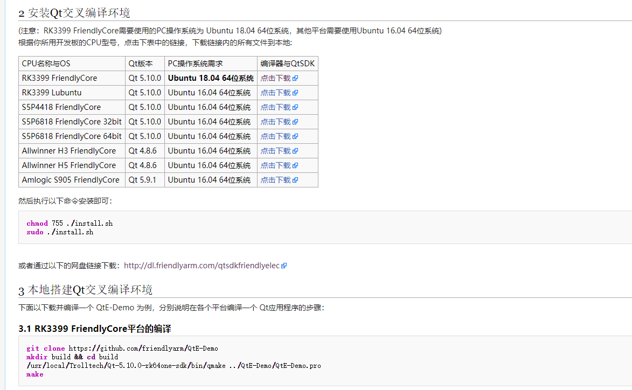Click the 'mkdir build && cd build' line
Image resolution: width=632 pixels, height=390 pixels.
[73, 357]
